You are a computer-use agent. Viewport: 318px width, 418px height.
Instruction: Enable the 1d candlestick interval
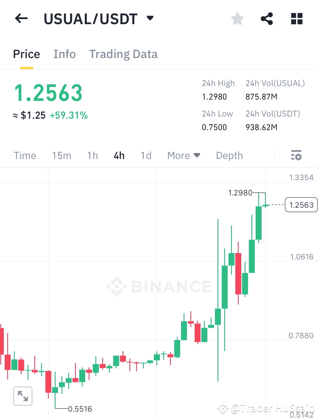(x=146, y=155)
